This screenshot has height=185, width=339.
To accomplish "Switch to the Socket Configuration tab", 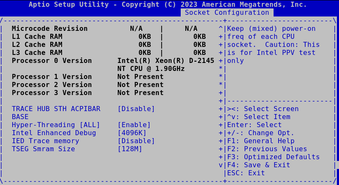I will click(x=227, y=13).
